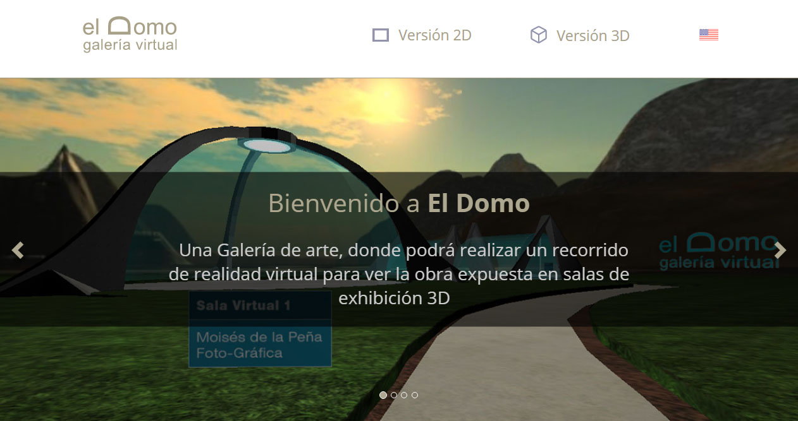Select the third carousel indicator dot

404,395
